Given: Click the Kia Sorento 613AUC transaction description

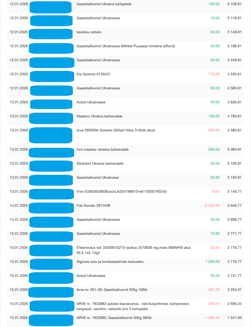Looking at the screenshot, I should coord(93,74).
